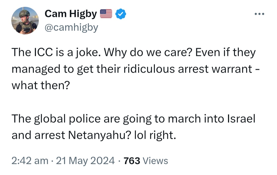
Task: Click the name Netanyahu in tweet
Action: pyautogui.click(x=100, y=135)
